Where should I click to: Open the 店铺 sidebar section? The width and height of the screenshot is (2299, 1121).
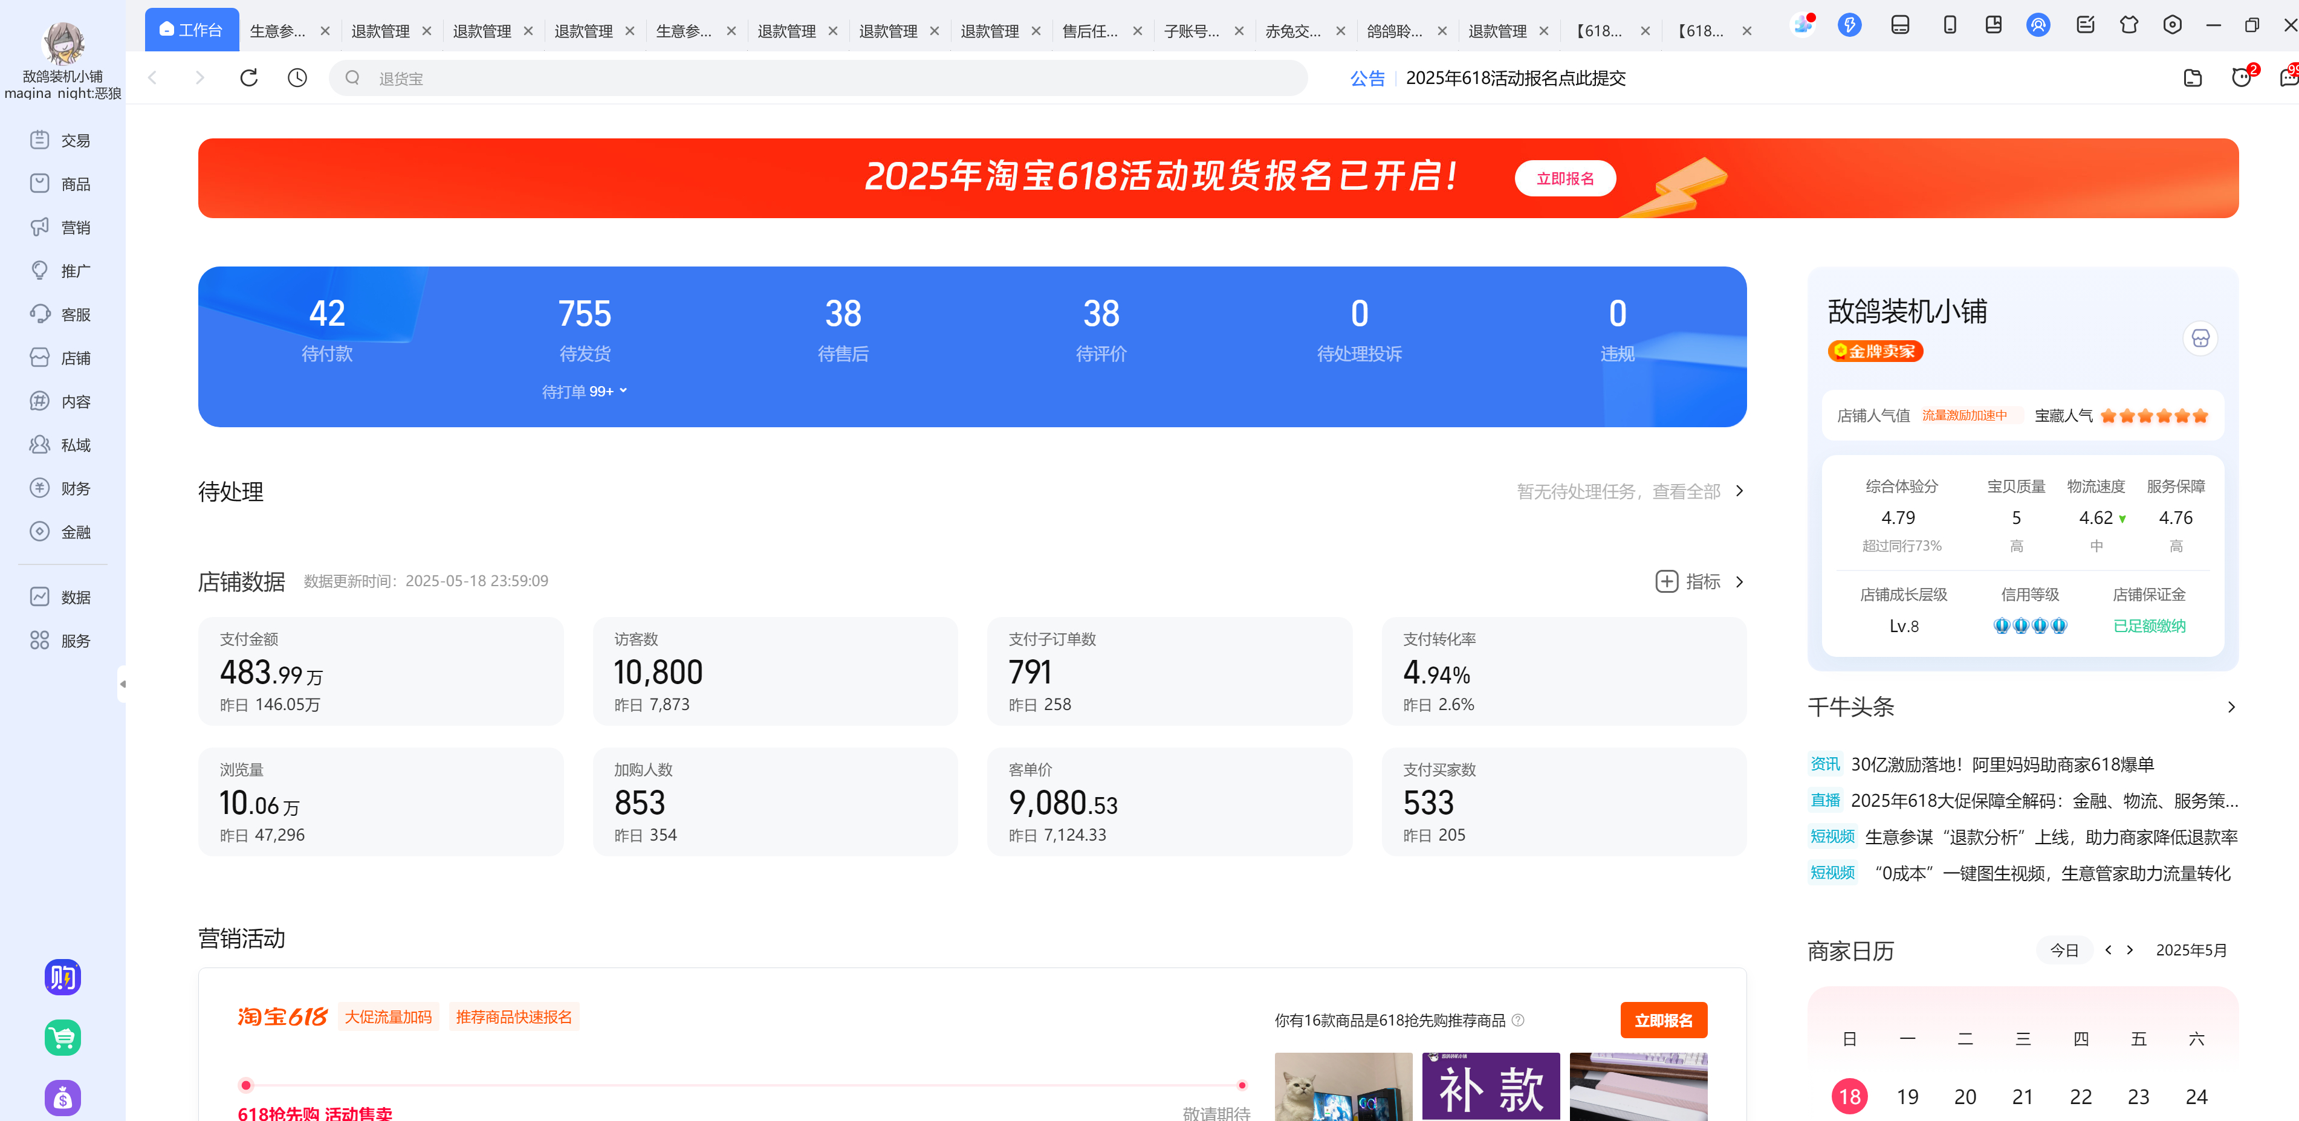coord(60,358)
